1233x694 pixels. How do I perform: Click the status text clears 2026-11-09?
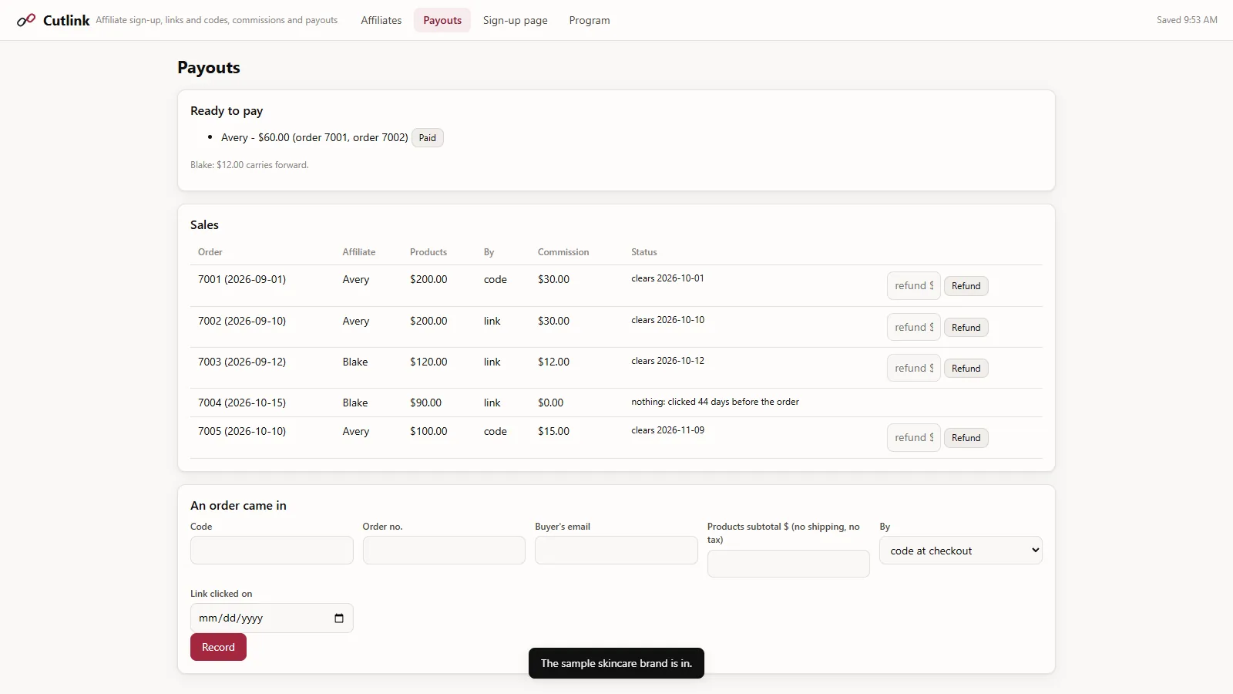click(x=667, y=430)
